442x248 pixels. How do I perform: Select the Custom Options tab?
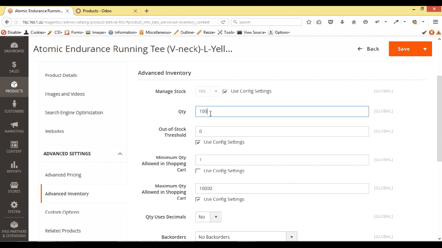point(62,212)
